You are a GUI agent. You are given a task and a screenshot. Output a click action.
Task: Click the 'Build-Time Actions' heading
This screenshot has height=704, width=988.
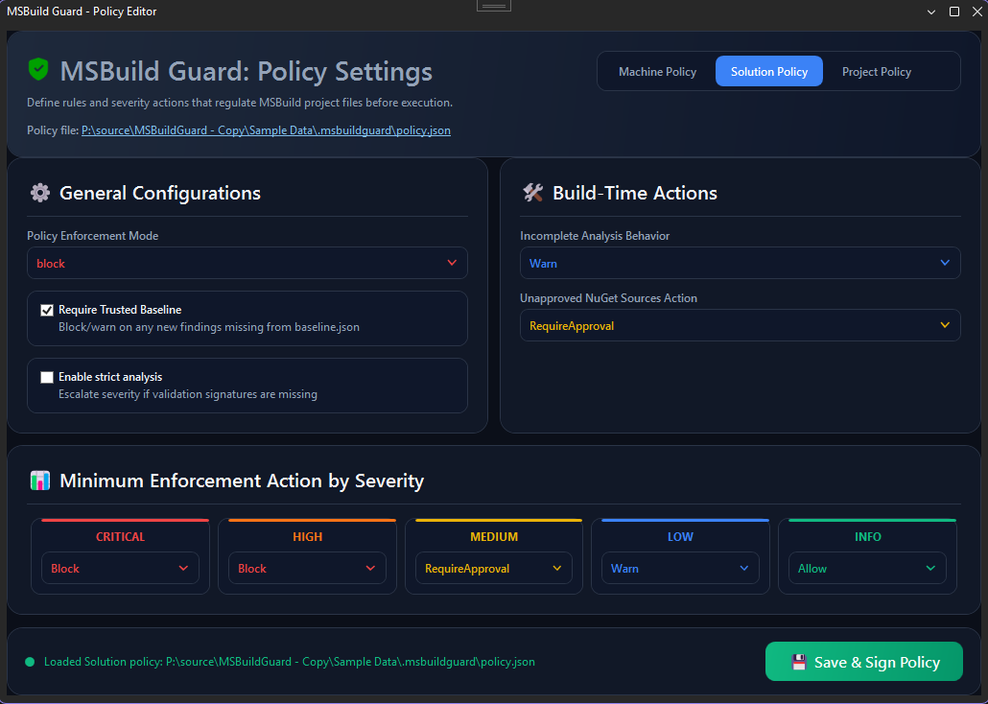pyautogui.click(x=634, y=193)
